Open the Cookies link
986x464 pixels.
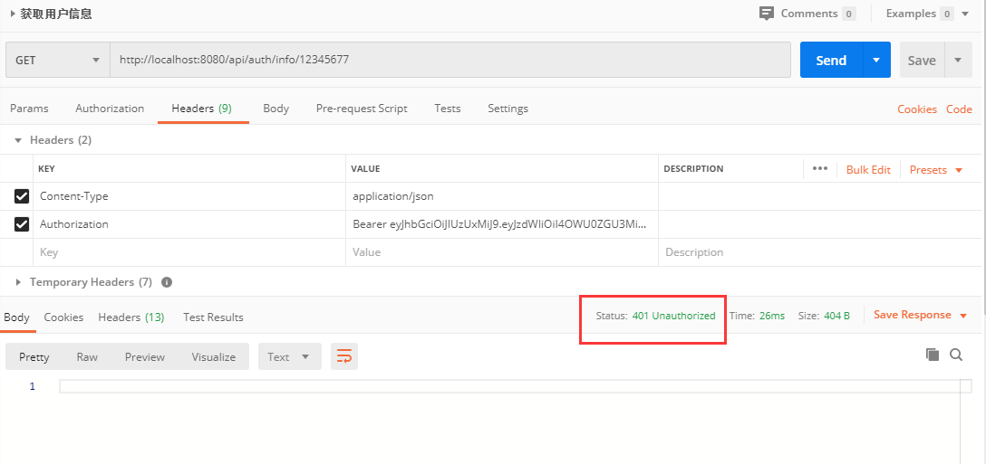(x=917, y=109)
